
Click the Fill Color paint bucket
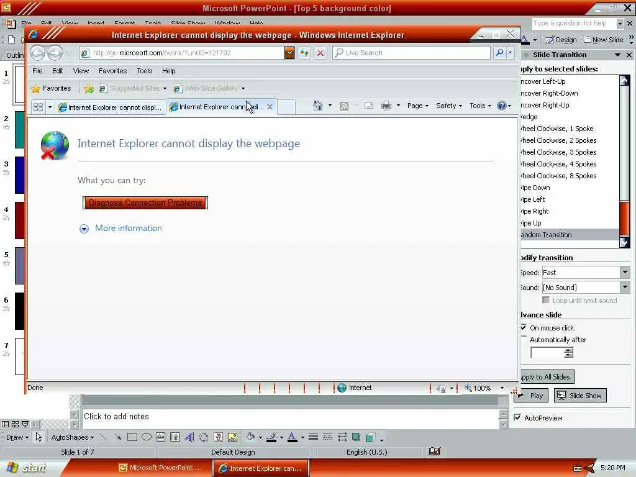[x=251, y=437]
